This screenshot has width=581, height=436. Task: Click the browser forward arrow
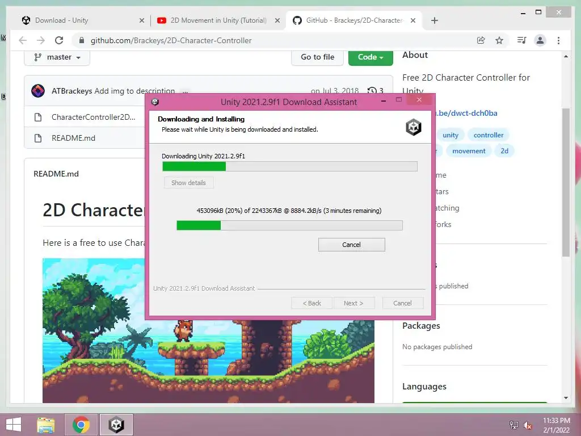tap(41, 40)
